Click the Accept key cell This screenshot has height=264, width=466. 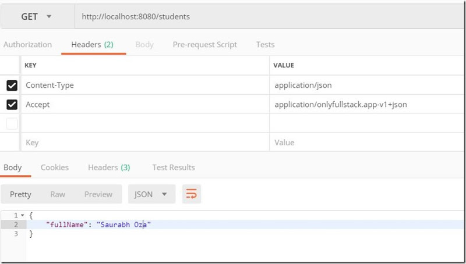145,104
